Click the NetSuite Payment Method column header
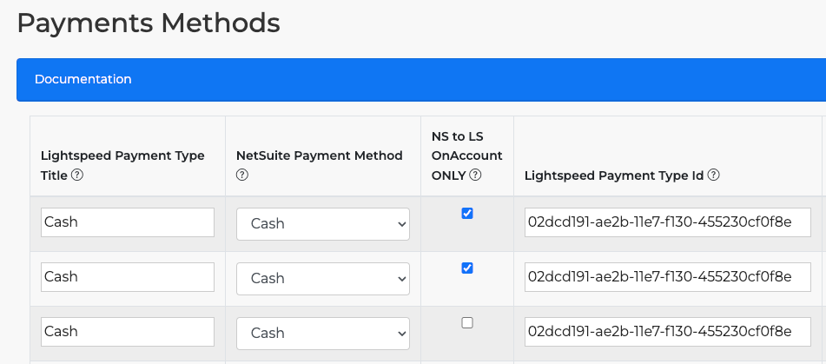The width and height of the screenshot is (826, 364). [x=319, y=156]
